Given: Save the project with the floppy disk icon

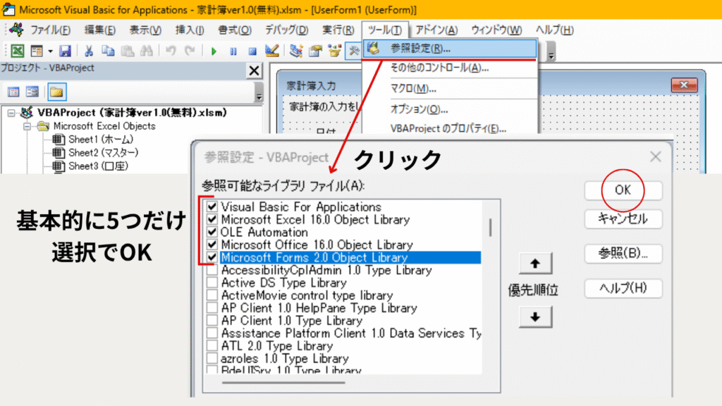Looking at the screenshot, I should point(66,51).
